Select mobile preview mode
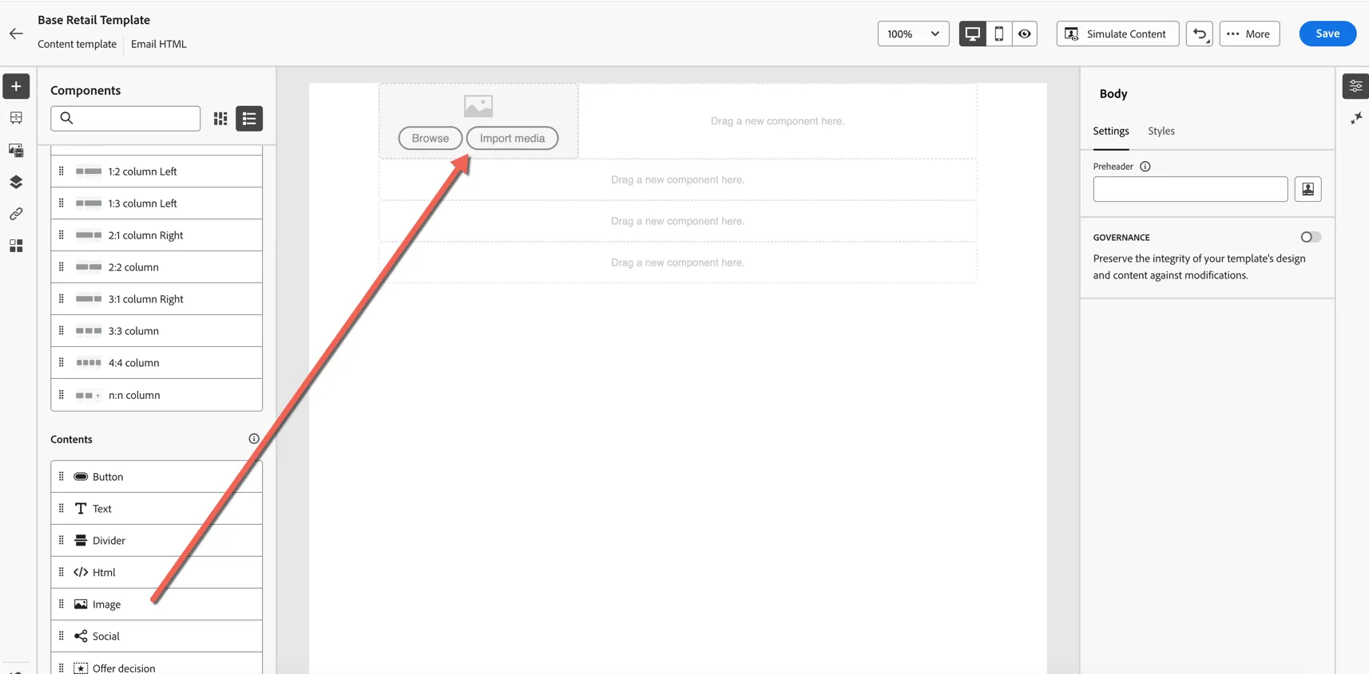 (998, 34)
